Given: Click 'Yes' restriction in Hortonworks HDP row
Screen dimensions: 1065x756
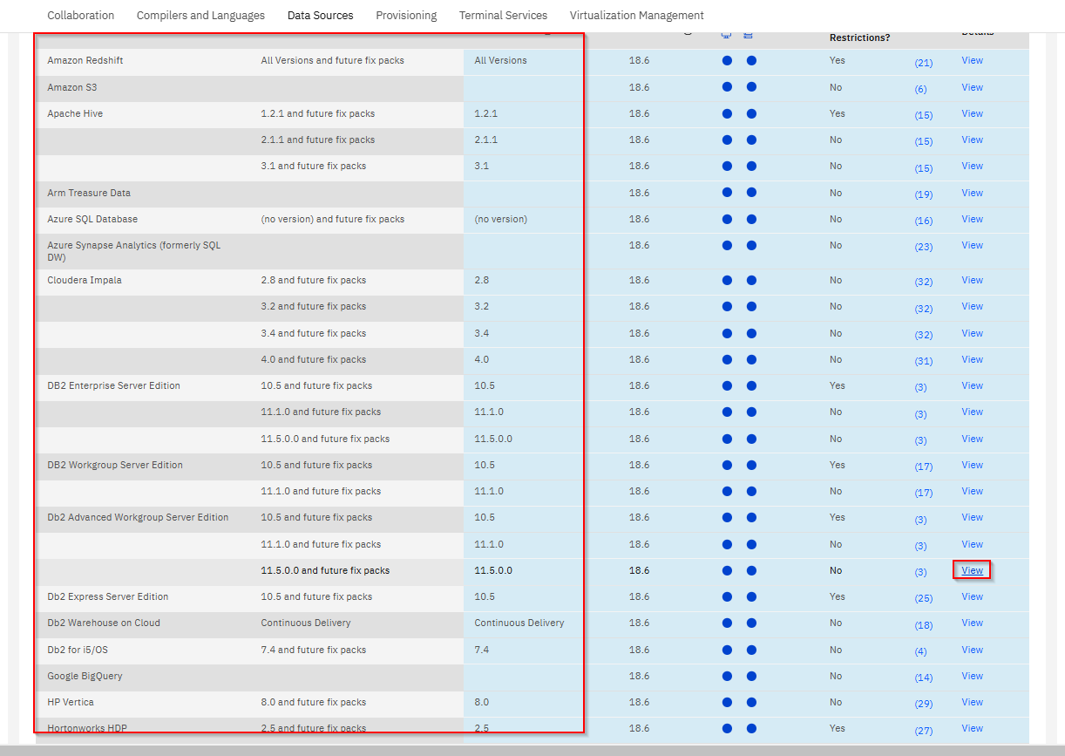Looking at the screenshot, I should pos(838,728).
